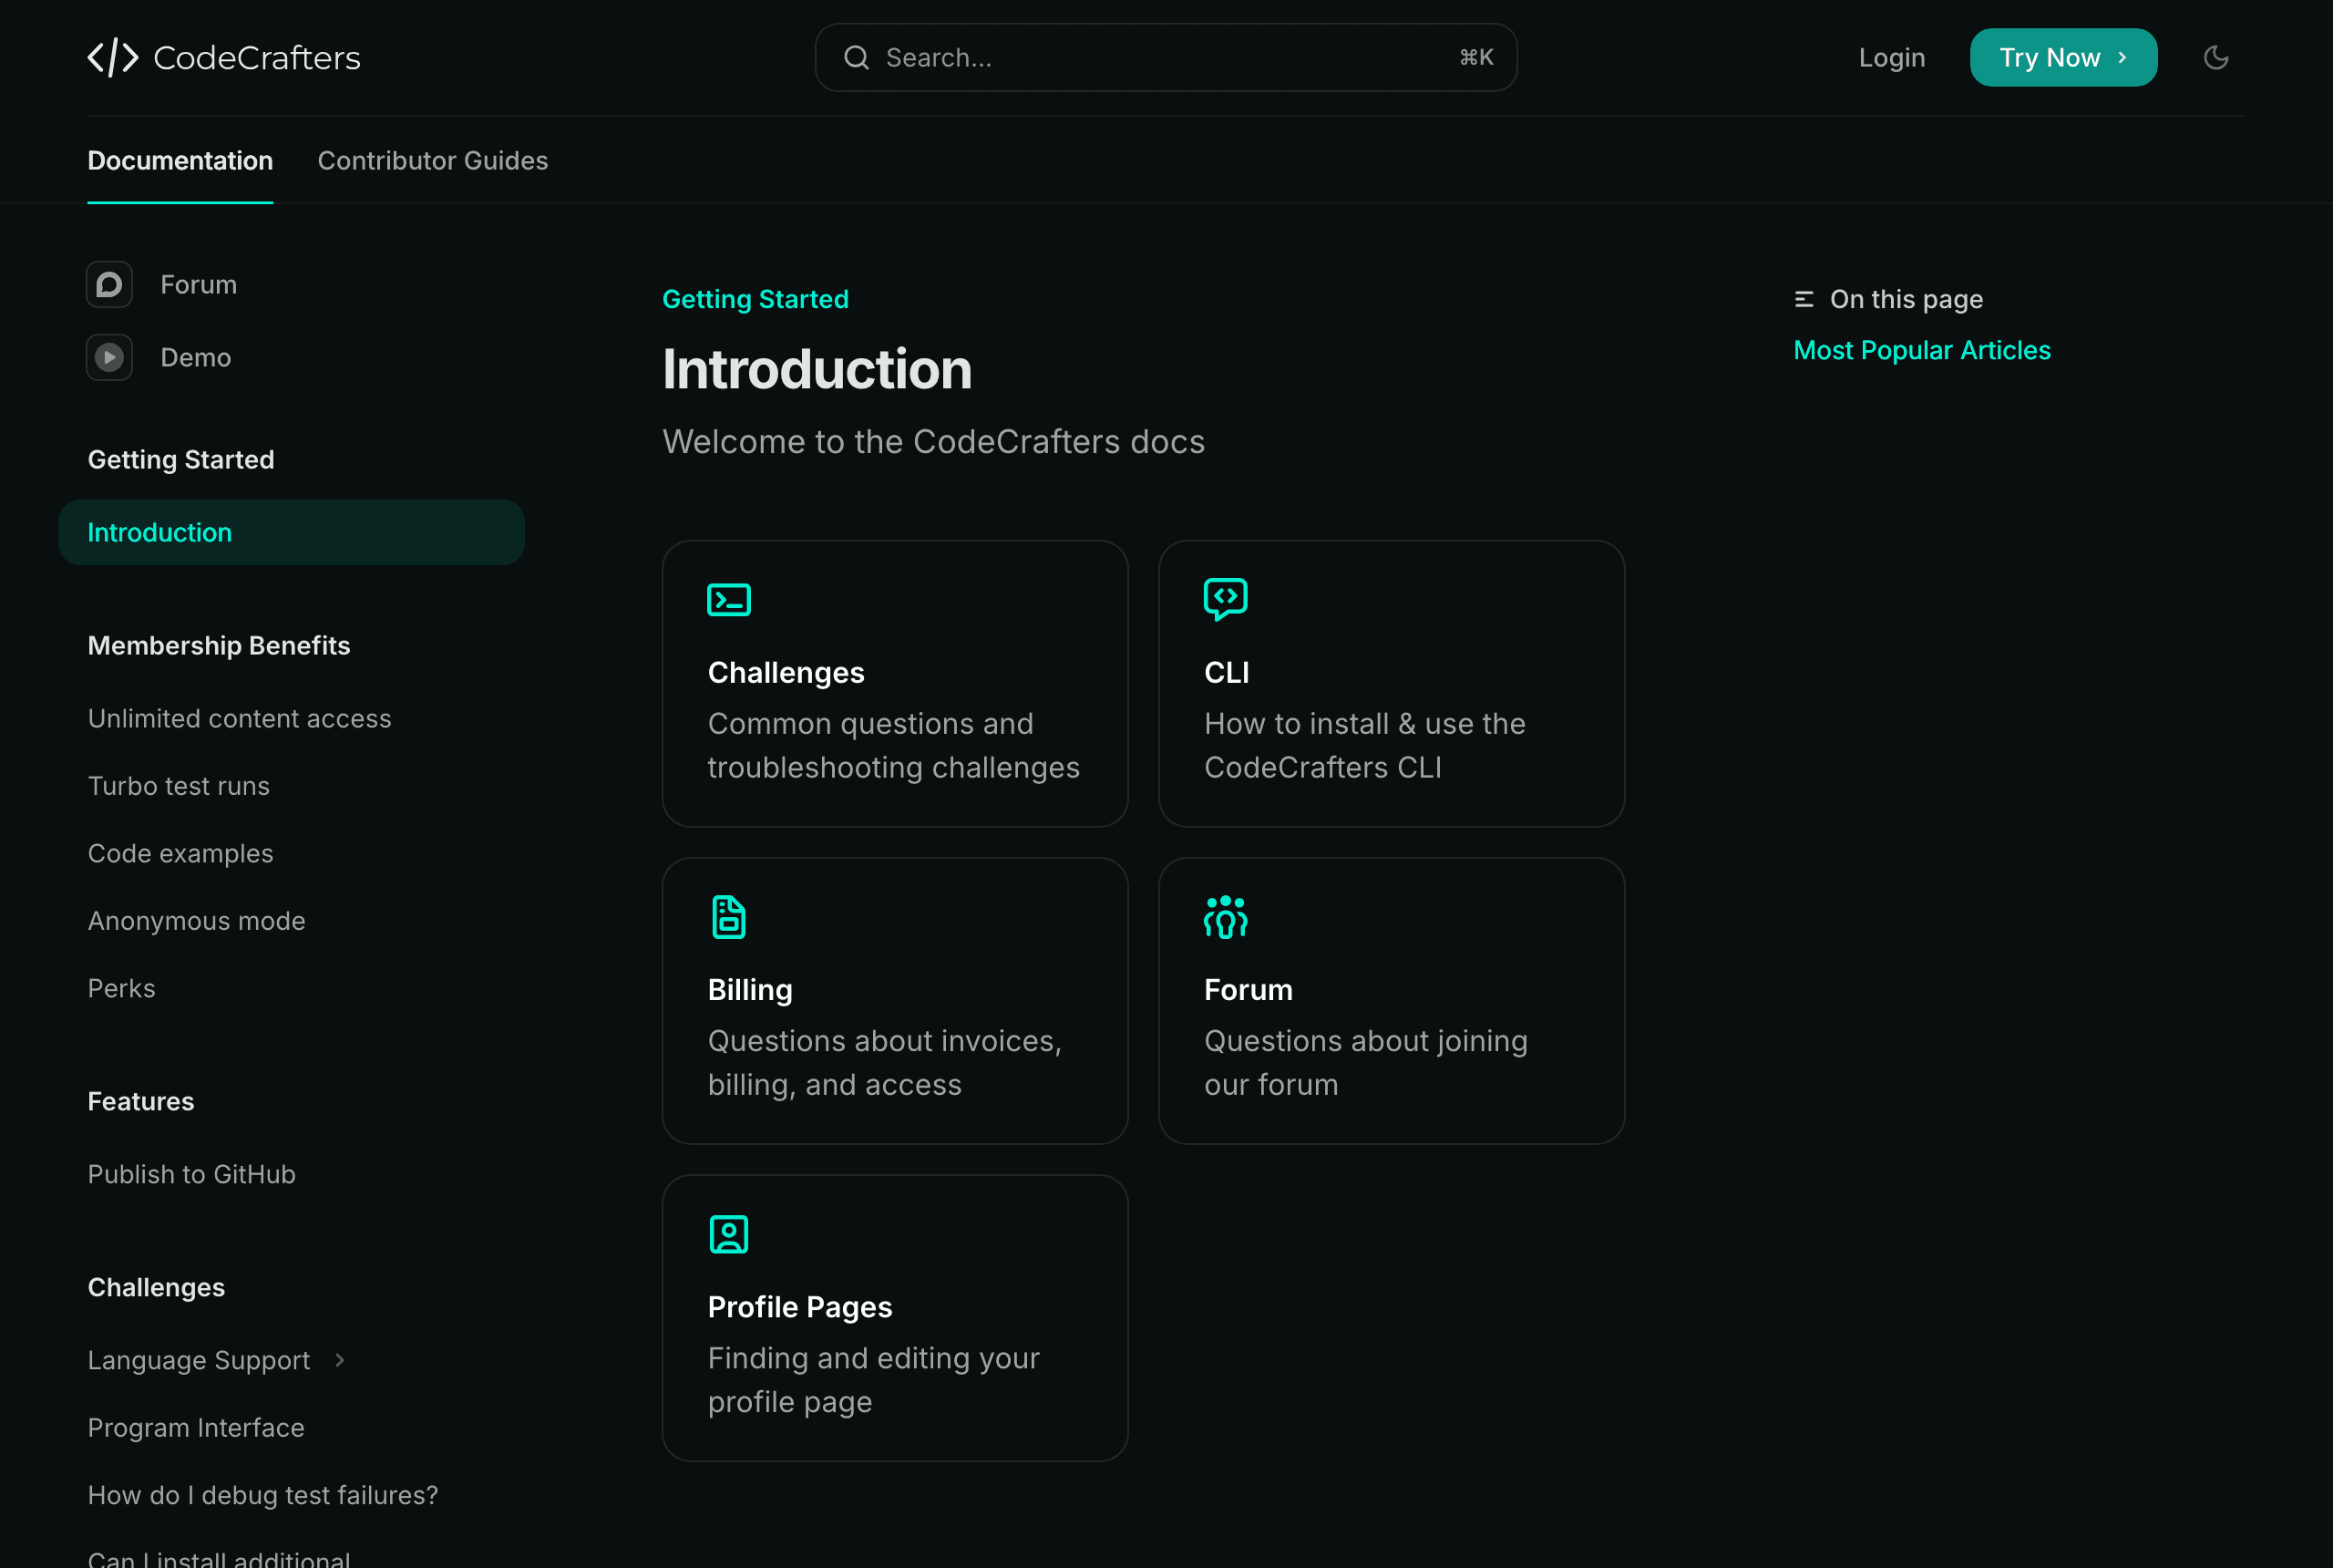Click the arrow inside Try Now button
This screenshot has width=2333, height=1568.
click(x=2122, y=58)
